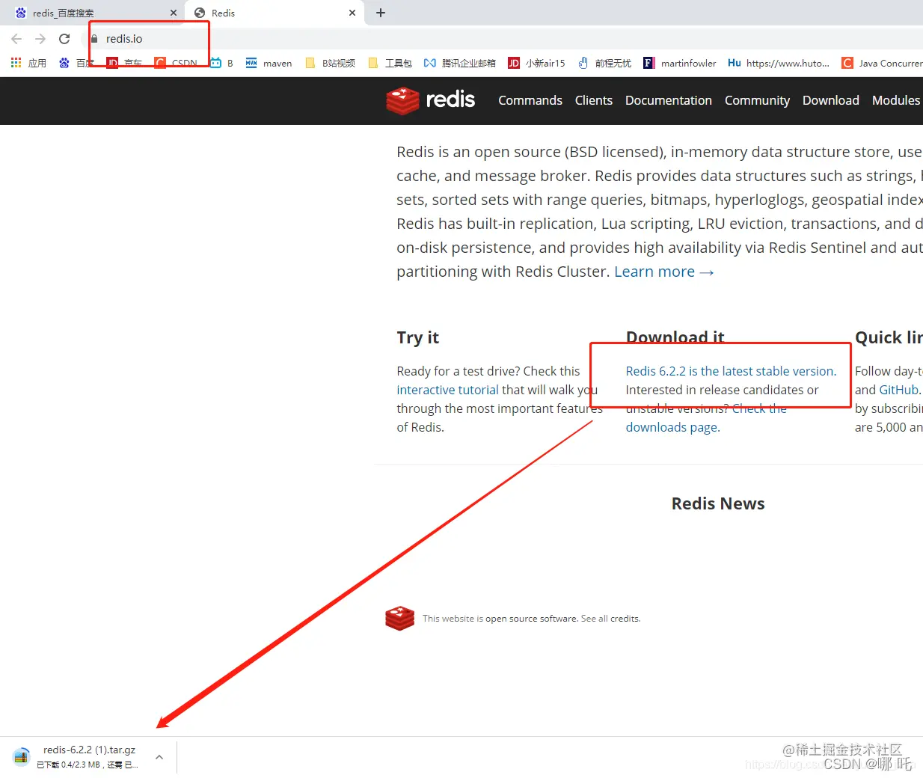The image size is (923, 778).
Task: Click the Download it heading
Action: 675,337
